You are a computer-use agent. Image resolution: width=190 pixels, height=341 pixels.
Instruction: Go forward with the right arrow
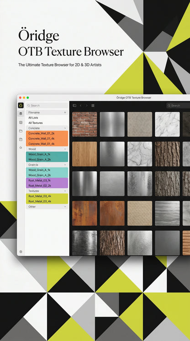point(86,105)
